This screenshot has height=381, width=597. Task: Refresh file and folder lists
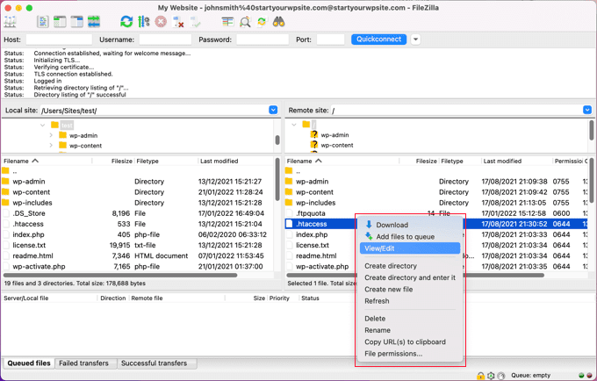tap(126, 22)
